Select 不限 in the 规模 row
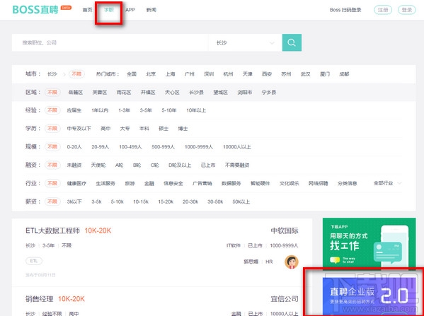This screenshot has height=316, width=424. tap(52, 147)
